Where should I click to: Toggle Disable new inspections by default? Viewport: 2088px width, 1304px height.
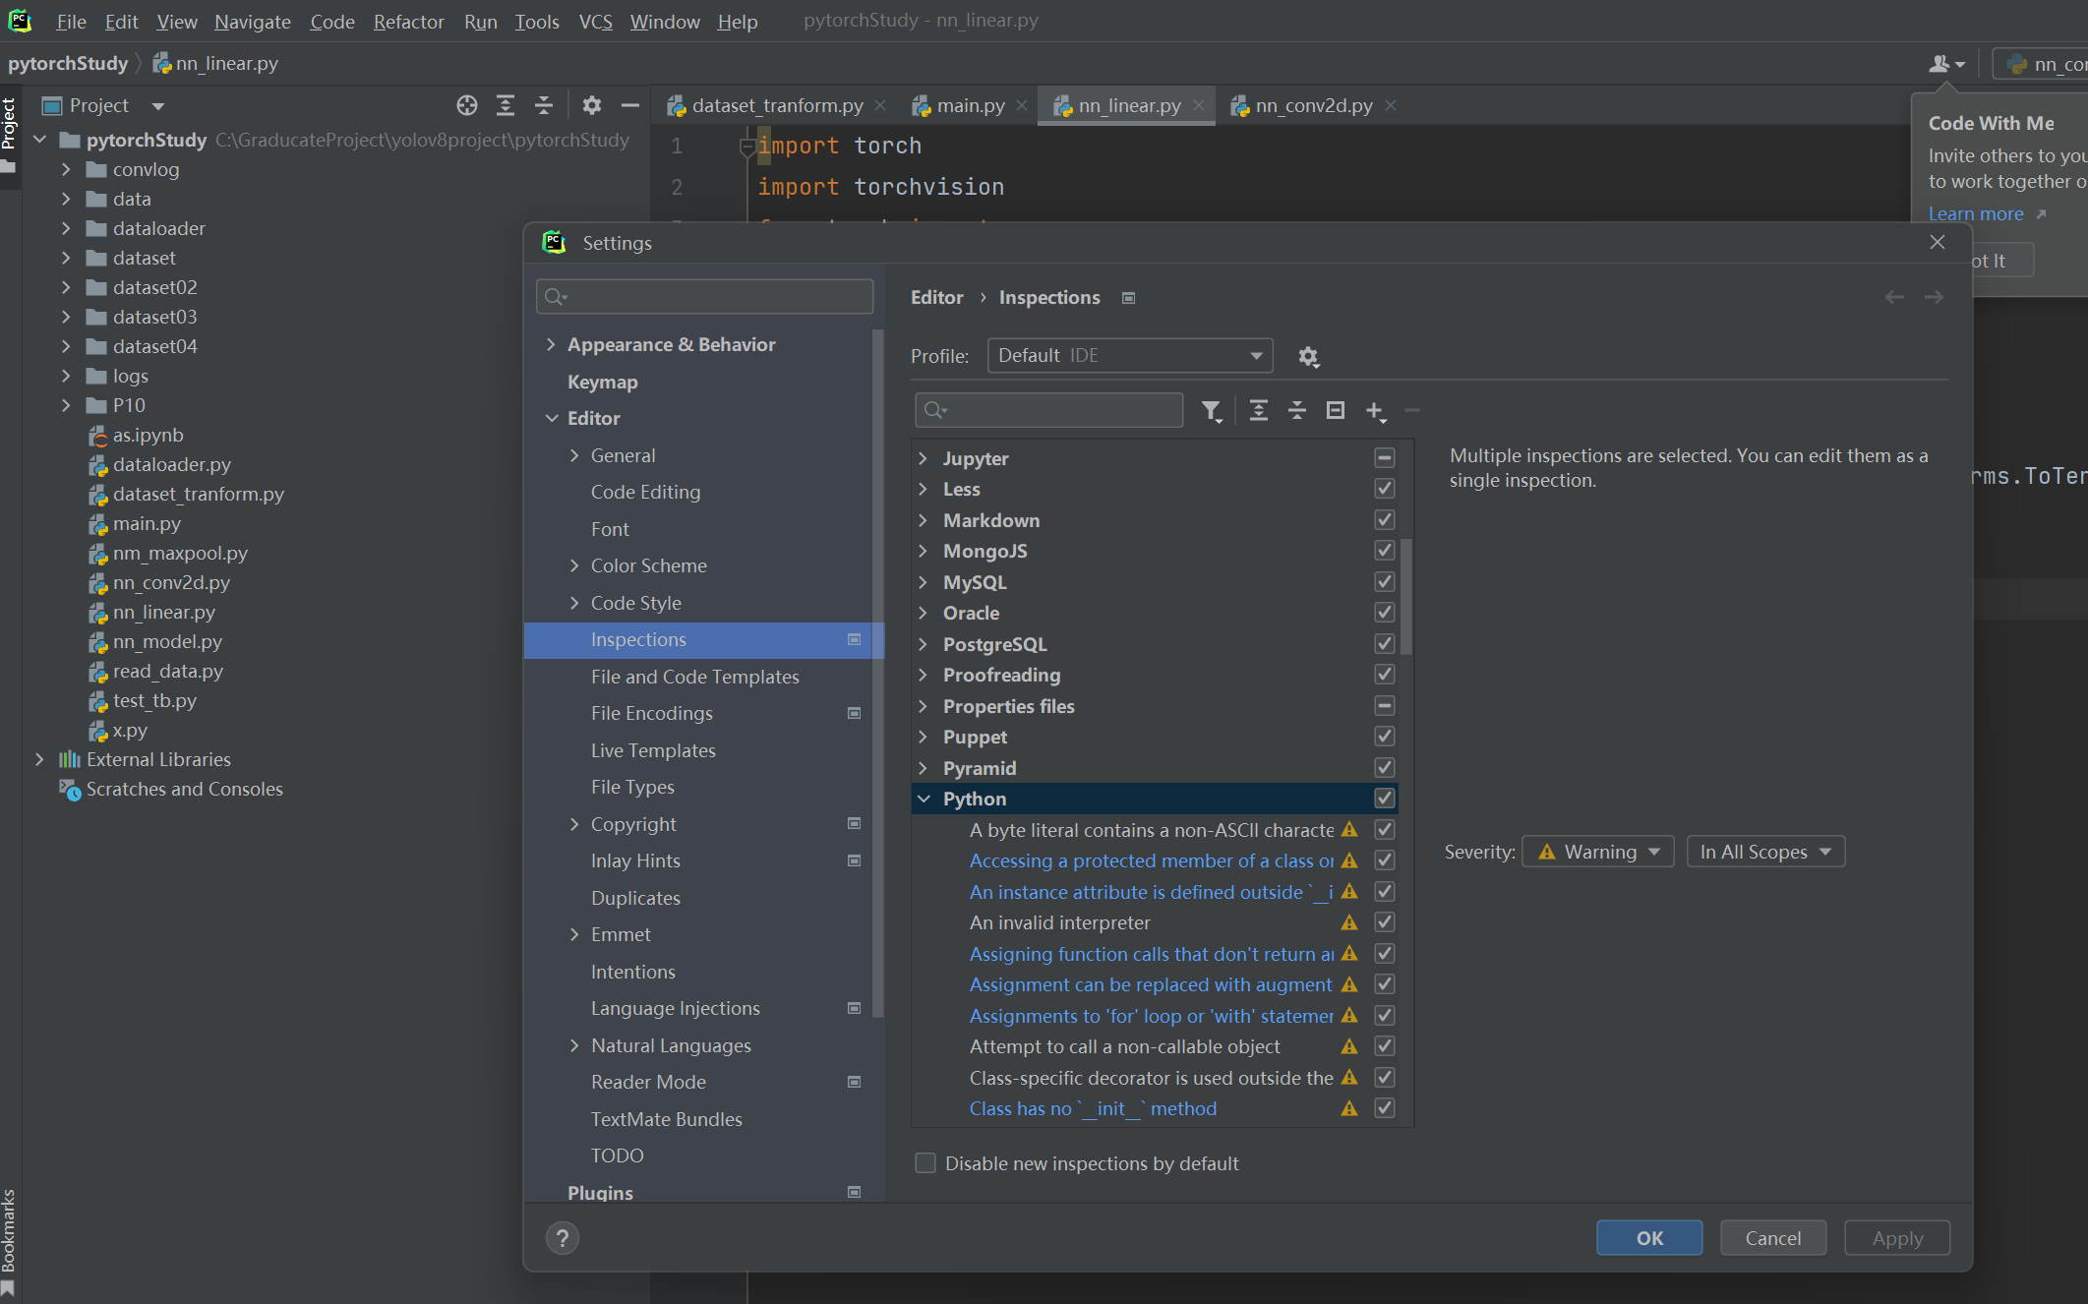(x=925, y=1163)
